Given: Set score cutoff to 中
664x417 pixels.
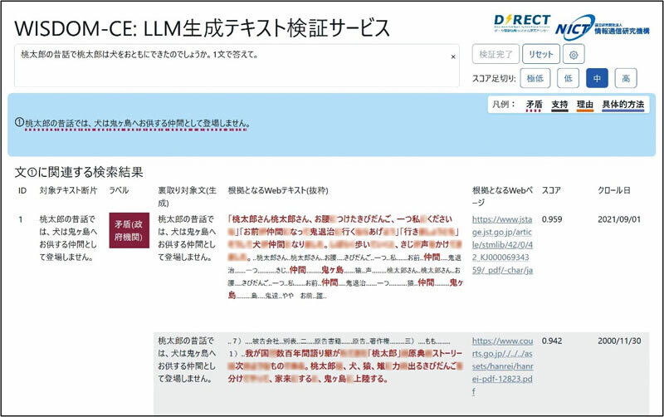Looking at the screenshot, I should (597, 78).
